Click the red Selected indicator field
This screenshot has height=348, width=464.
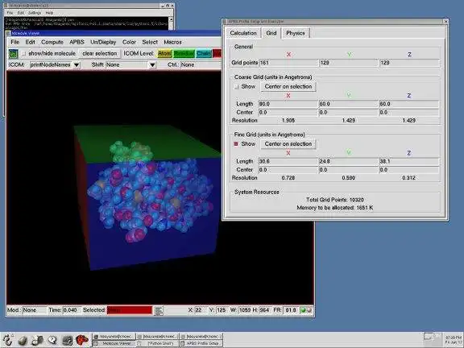click(x=130, y=310)
